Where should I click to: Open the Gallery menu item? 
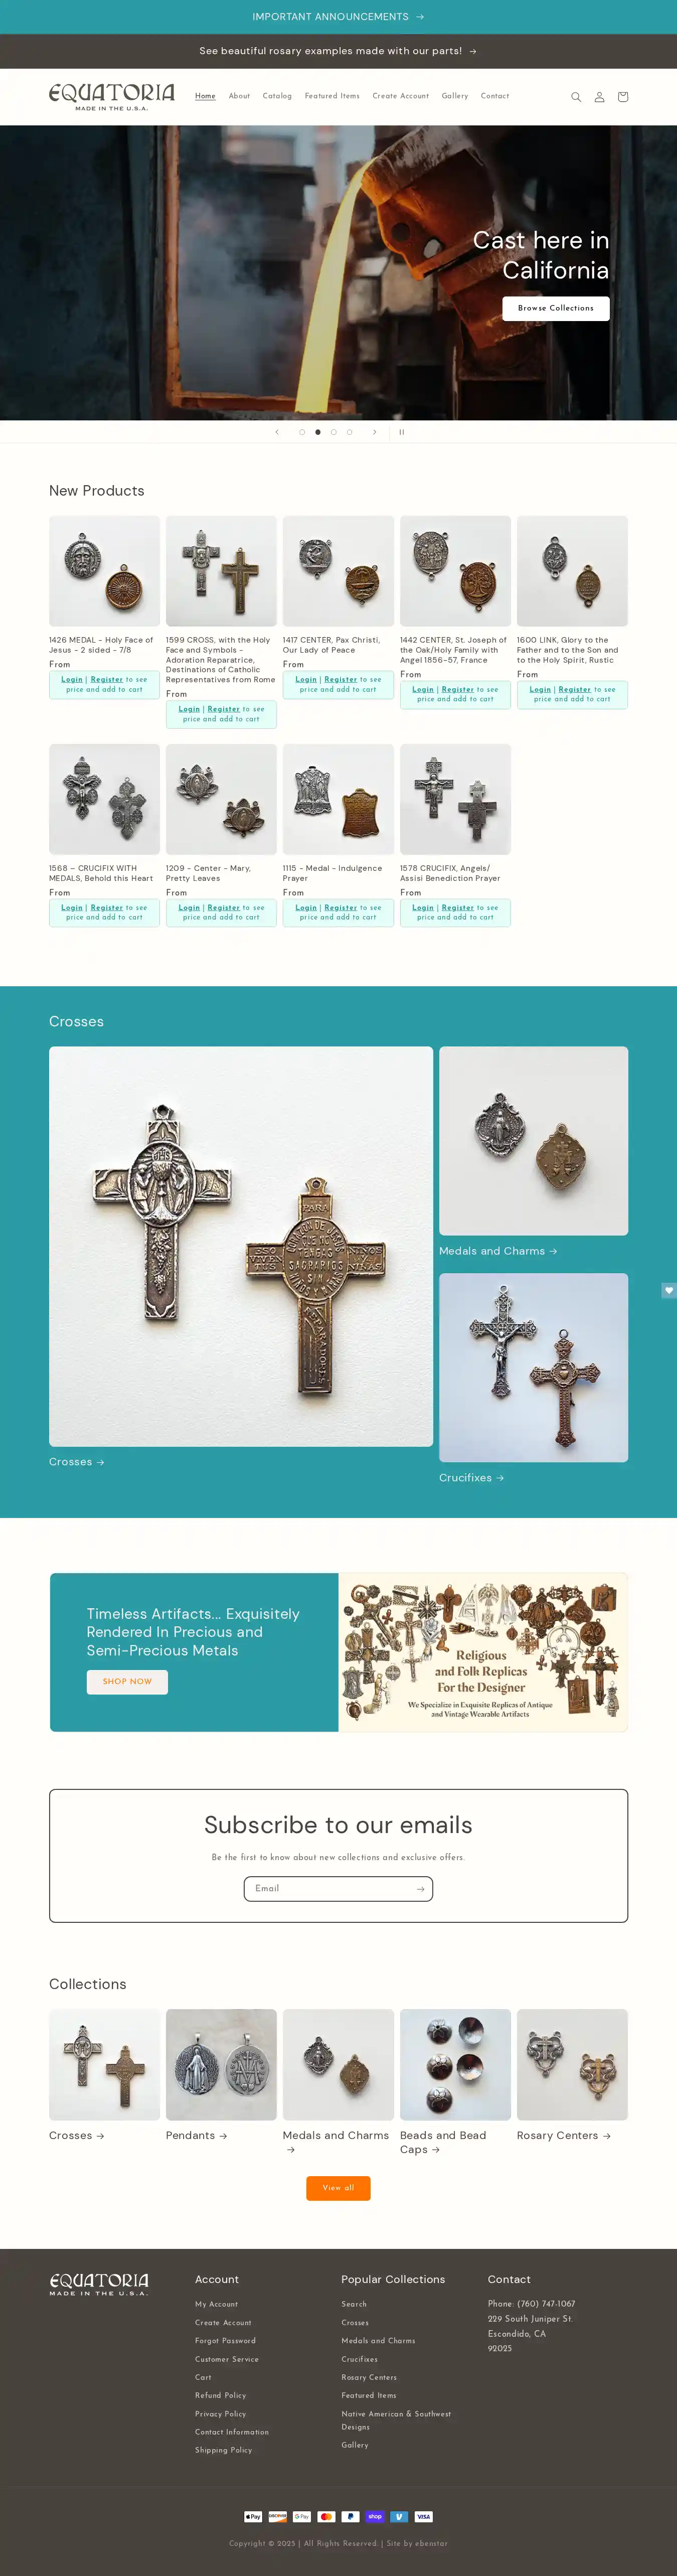455,96
